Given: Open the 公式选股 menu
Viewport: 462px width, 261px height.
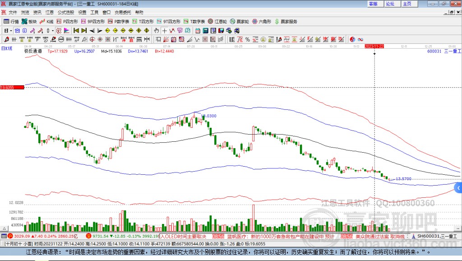Looking at the screenshot, I should click(x=65, y=12).
